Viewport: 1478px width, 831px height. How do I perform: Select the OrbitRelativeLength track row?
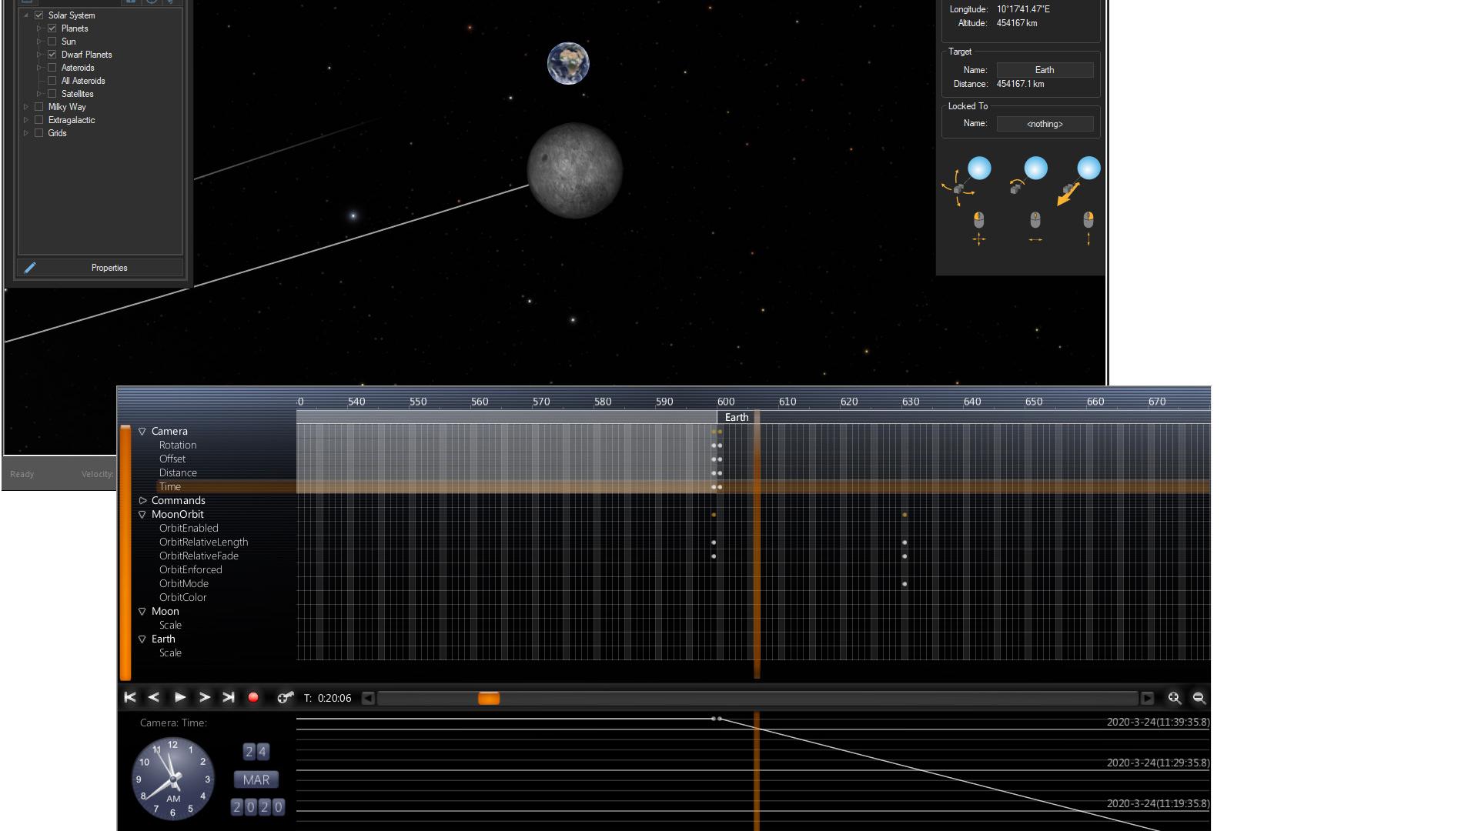(x=203, y=542)
